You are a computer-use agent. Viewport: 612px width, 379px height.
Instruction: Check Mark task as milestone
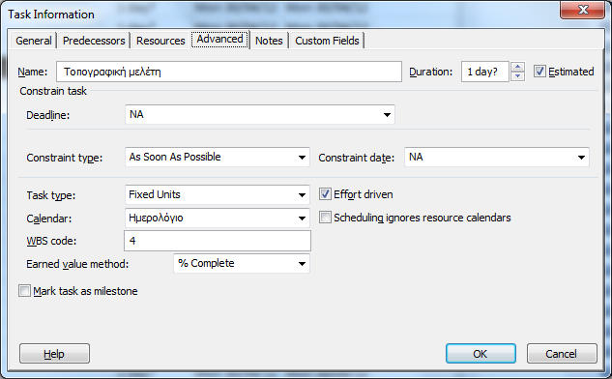(24, 291)
